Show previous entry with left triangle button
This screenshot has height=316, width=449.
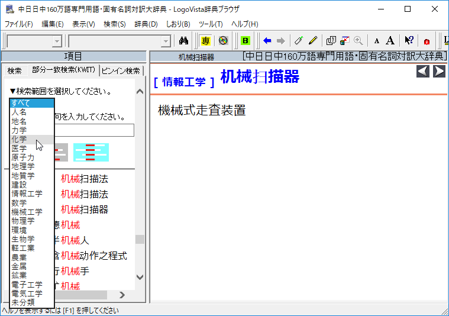(x=422, y=72)
